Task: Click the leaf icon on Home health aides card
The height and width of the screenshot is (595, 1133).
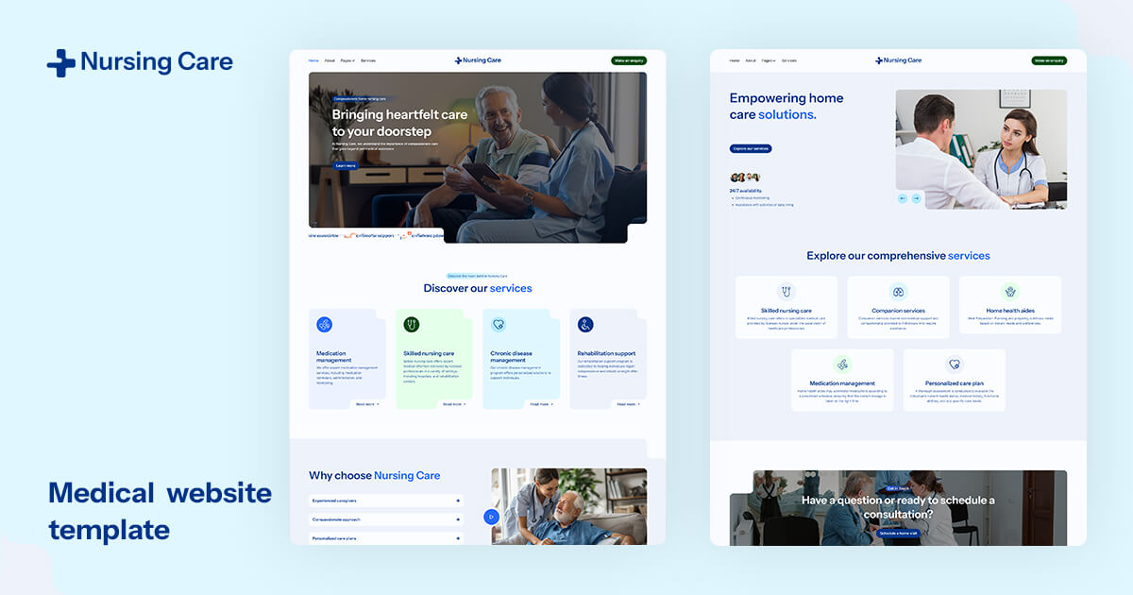Action: pos(1010,292)
